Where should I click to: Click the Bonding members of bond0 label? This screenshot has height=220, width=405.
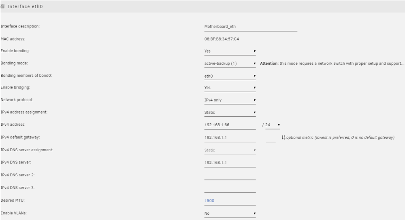26,76
